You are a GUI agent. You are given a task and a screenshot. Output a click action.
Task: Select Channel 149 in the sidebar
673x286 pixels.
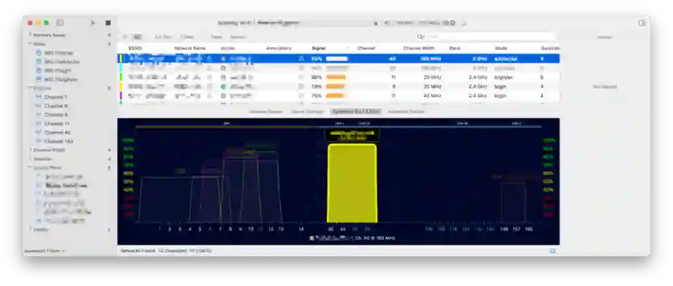(x=59, y=141)
